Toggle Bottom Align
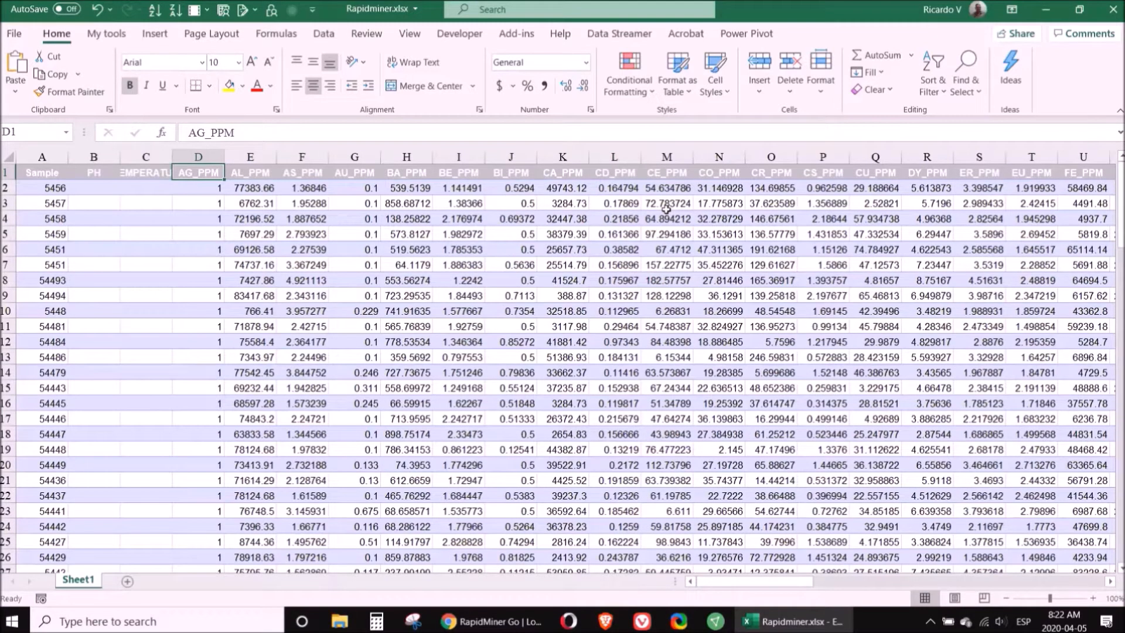The height and width of the screenshot is (633, 1125). click(x=330, y=62)
